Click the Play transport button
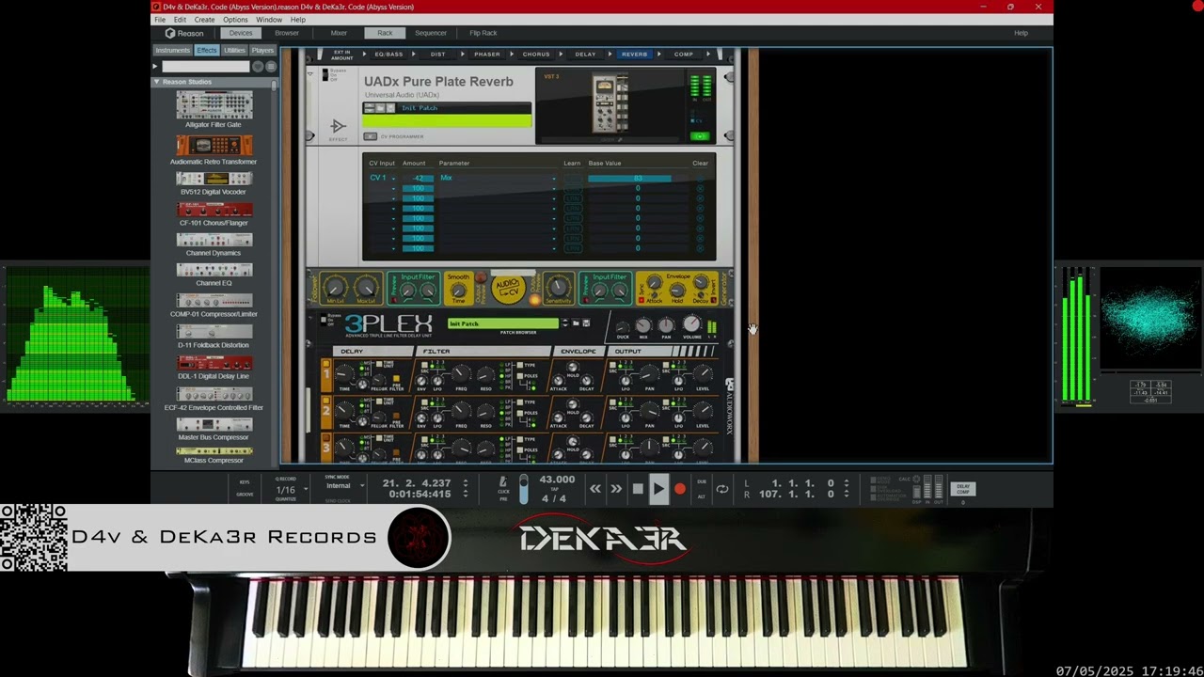This screenshot has width=1204, height=677. [x=658, y=489]
